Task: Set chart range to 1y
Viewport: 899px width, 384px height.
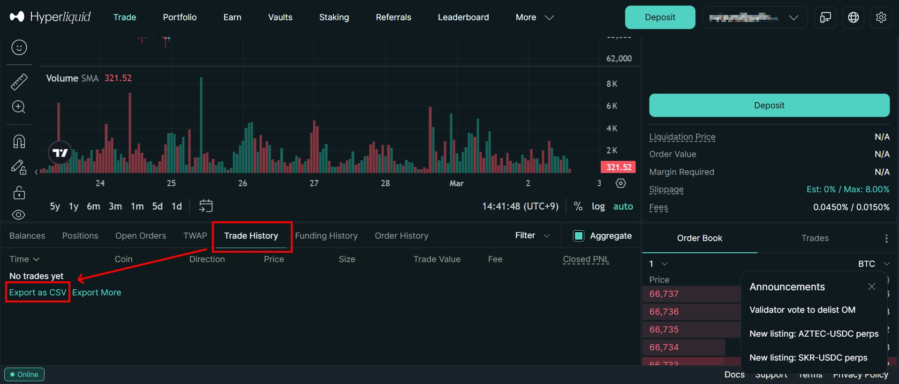Action: pos(74,206)
